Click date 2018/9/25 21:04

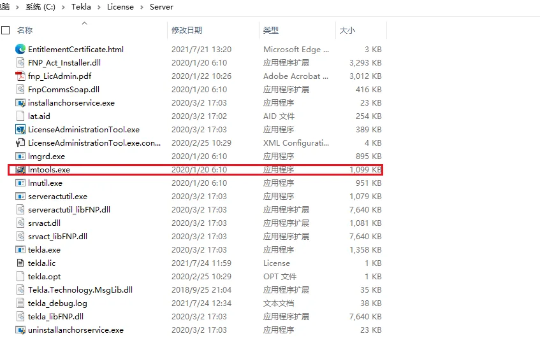[201, 289]
